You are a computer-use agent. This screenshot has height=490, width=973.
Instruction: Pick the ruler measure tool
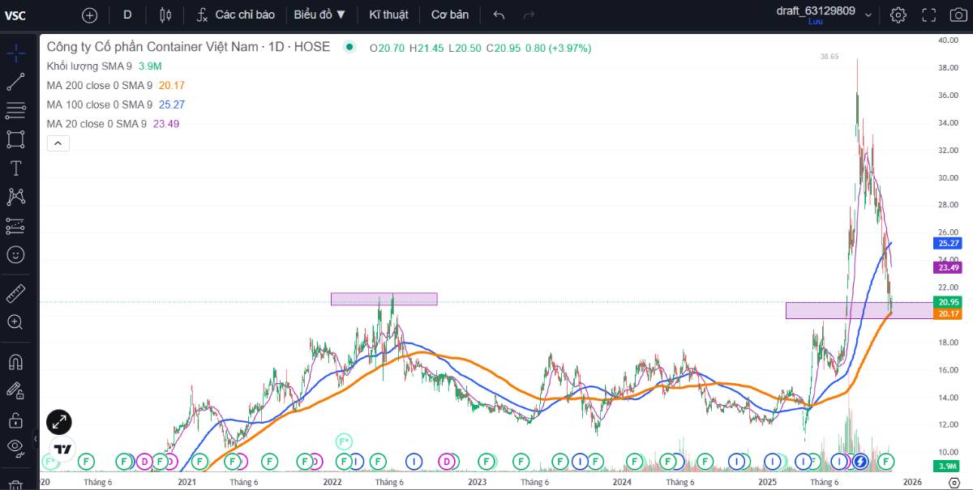coord(15,293)
